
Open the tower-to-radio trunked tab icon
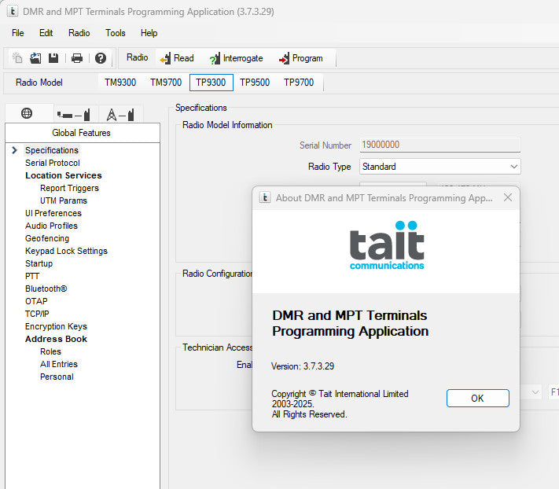pos(120,115)
